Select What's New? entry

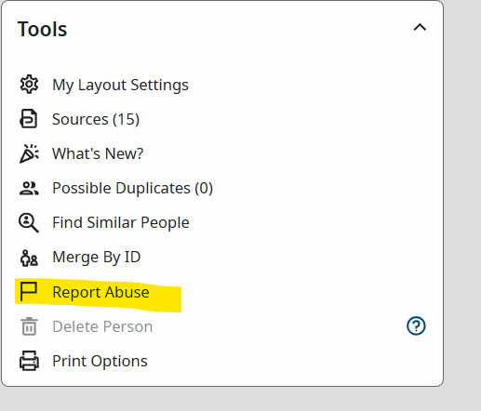click(x=98, y=153)
